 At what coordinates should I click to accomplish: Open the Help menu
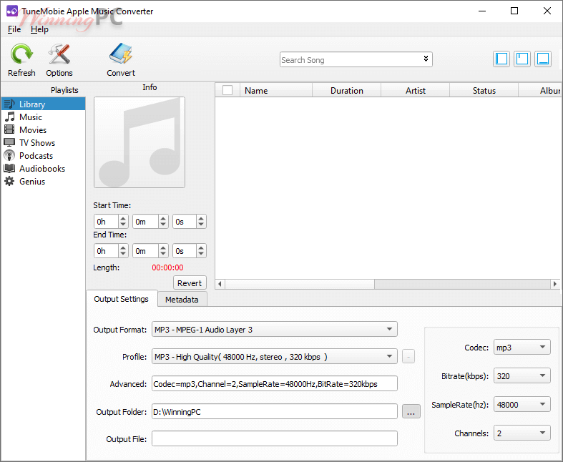[39, 29]
